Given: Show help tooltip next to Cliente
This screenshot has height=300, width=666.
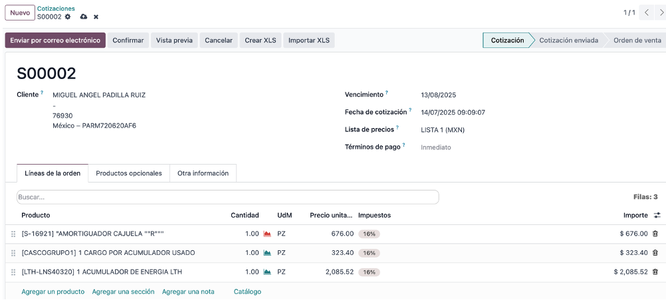Looking at the screenshot, I should 42,92.
